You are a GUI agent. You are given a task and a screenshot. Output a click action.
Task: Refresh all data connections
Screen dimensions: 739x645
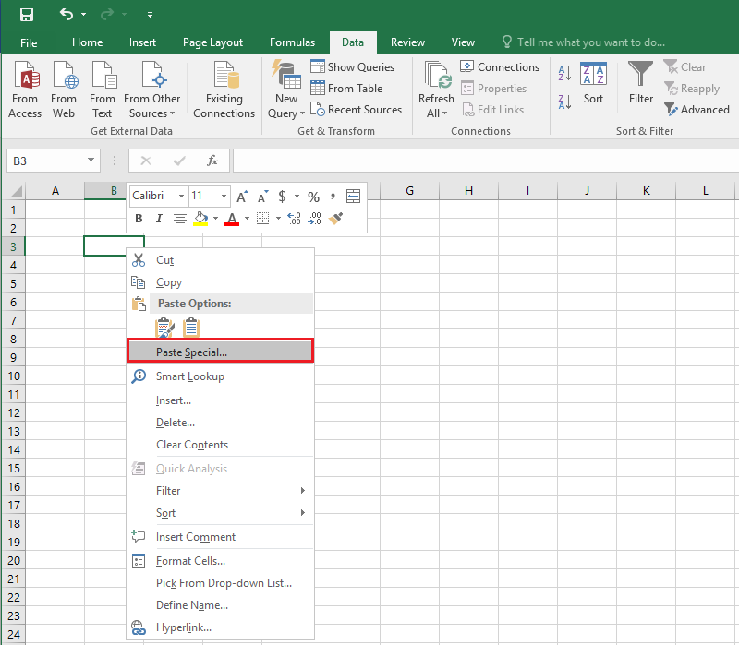(x=436, y=88)
